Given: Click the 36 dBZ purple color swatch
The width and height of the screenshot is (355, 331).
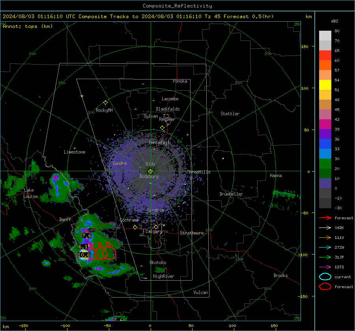Looking at the screenshot, I should 325,134.
